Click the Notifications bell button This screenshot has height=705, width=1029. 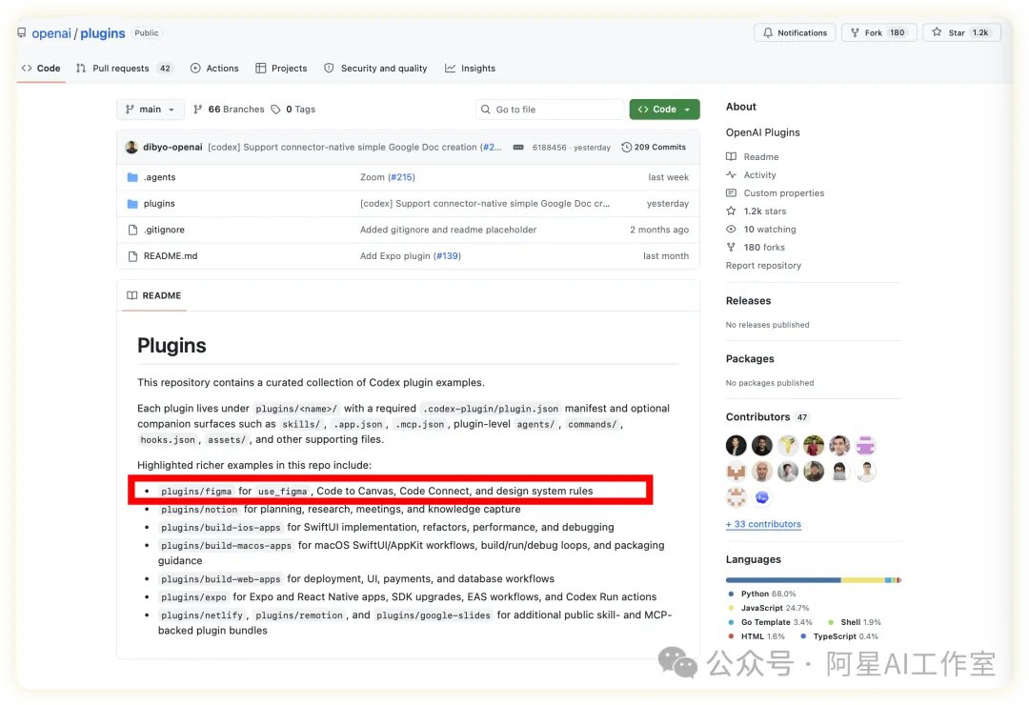pos(795,32)
